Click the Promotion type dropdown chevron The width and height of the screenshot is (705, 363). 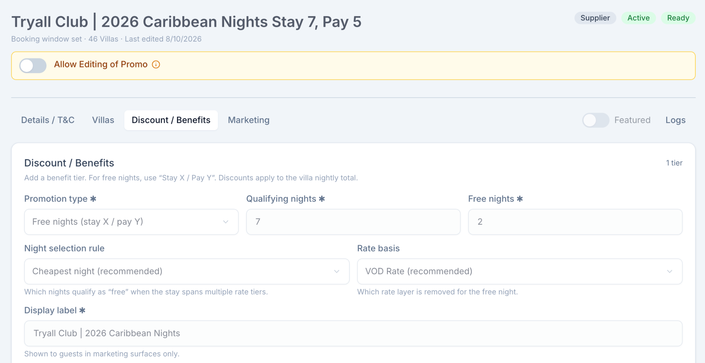226,222
